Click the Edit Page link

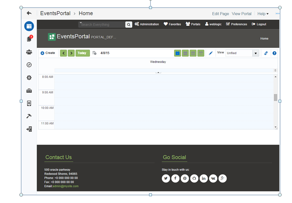point(221,14)
